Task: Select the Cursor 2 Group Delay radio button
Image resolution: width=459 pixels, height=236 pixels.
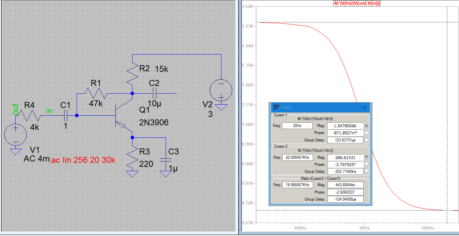Action: pos(367,171)
